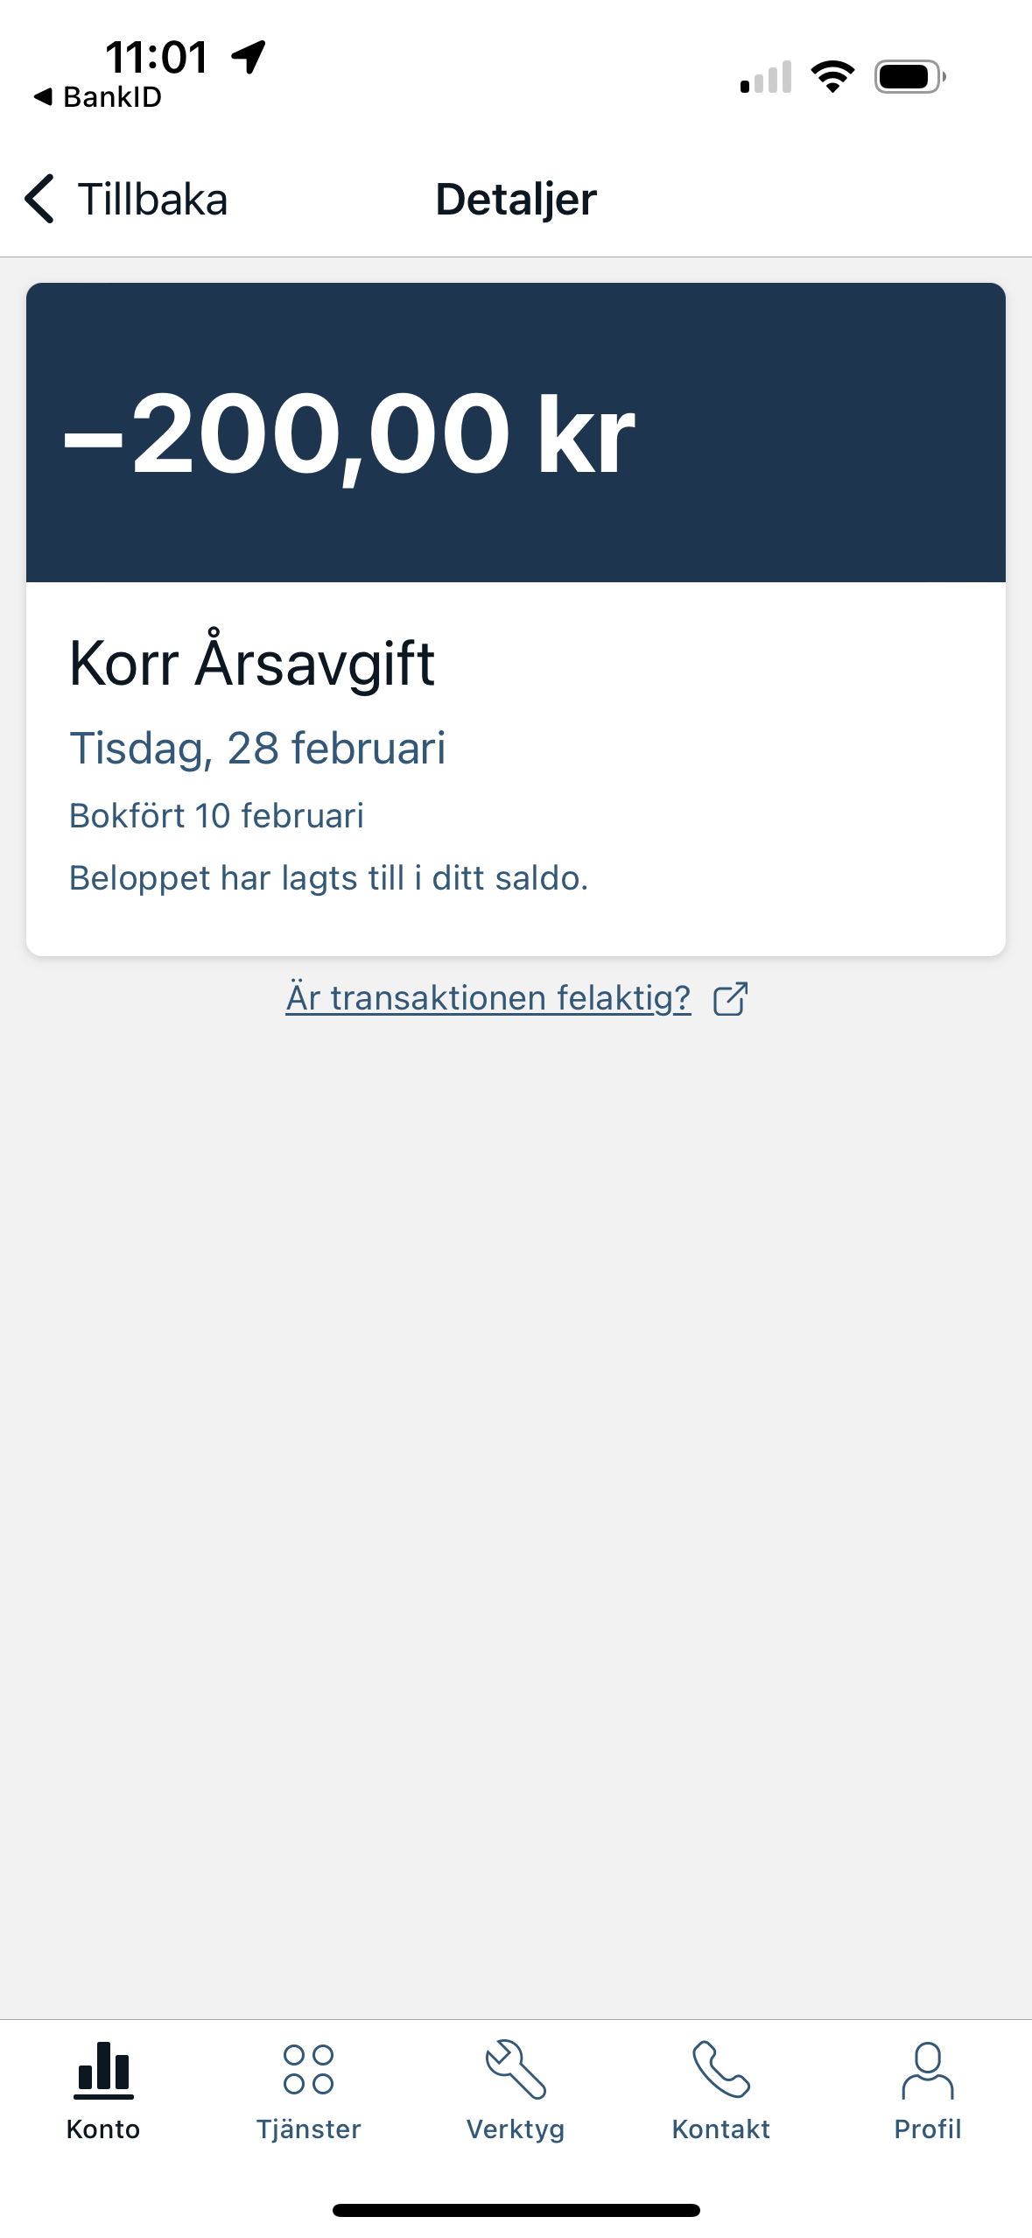Tap the Kontakt phone icon
Screen dimensions: 1032x2238
click(720, 2070)
